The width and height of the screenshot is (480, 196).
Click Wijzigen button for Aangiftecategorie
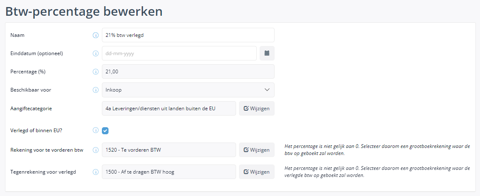257,109
